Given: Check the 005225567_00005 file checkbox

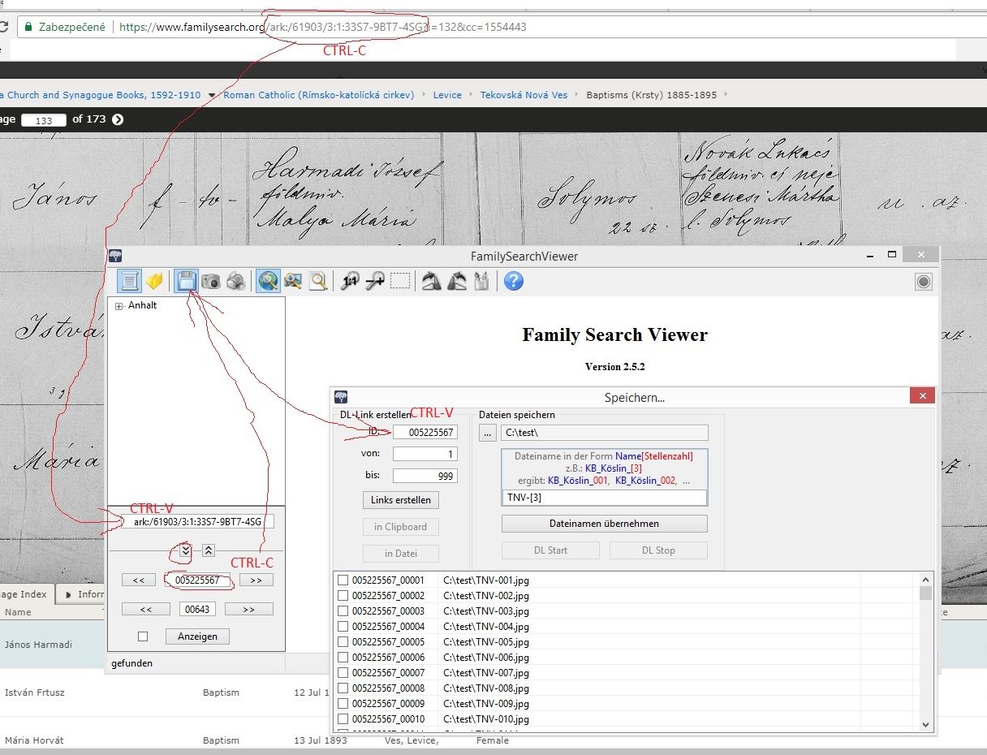Looking at the screenshot, I should 343,642.
